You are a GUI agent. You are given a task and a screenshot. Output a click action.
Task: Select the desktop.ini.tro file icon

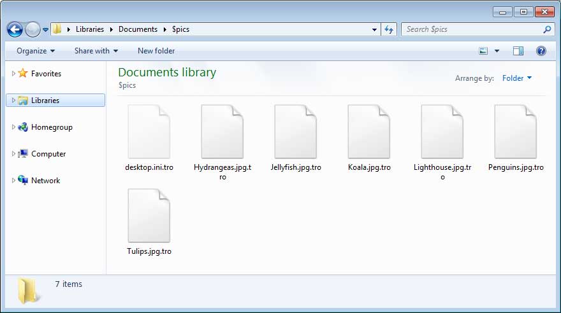click(x=149, y=132)
